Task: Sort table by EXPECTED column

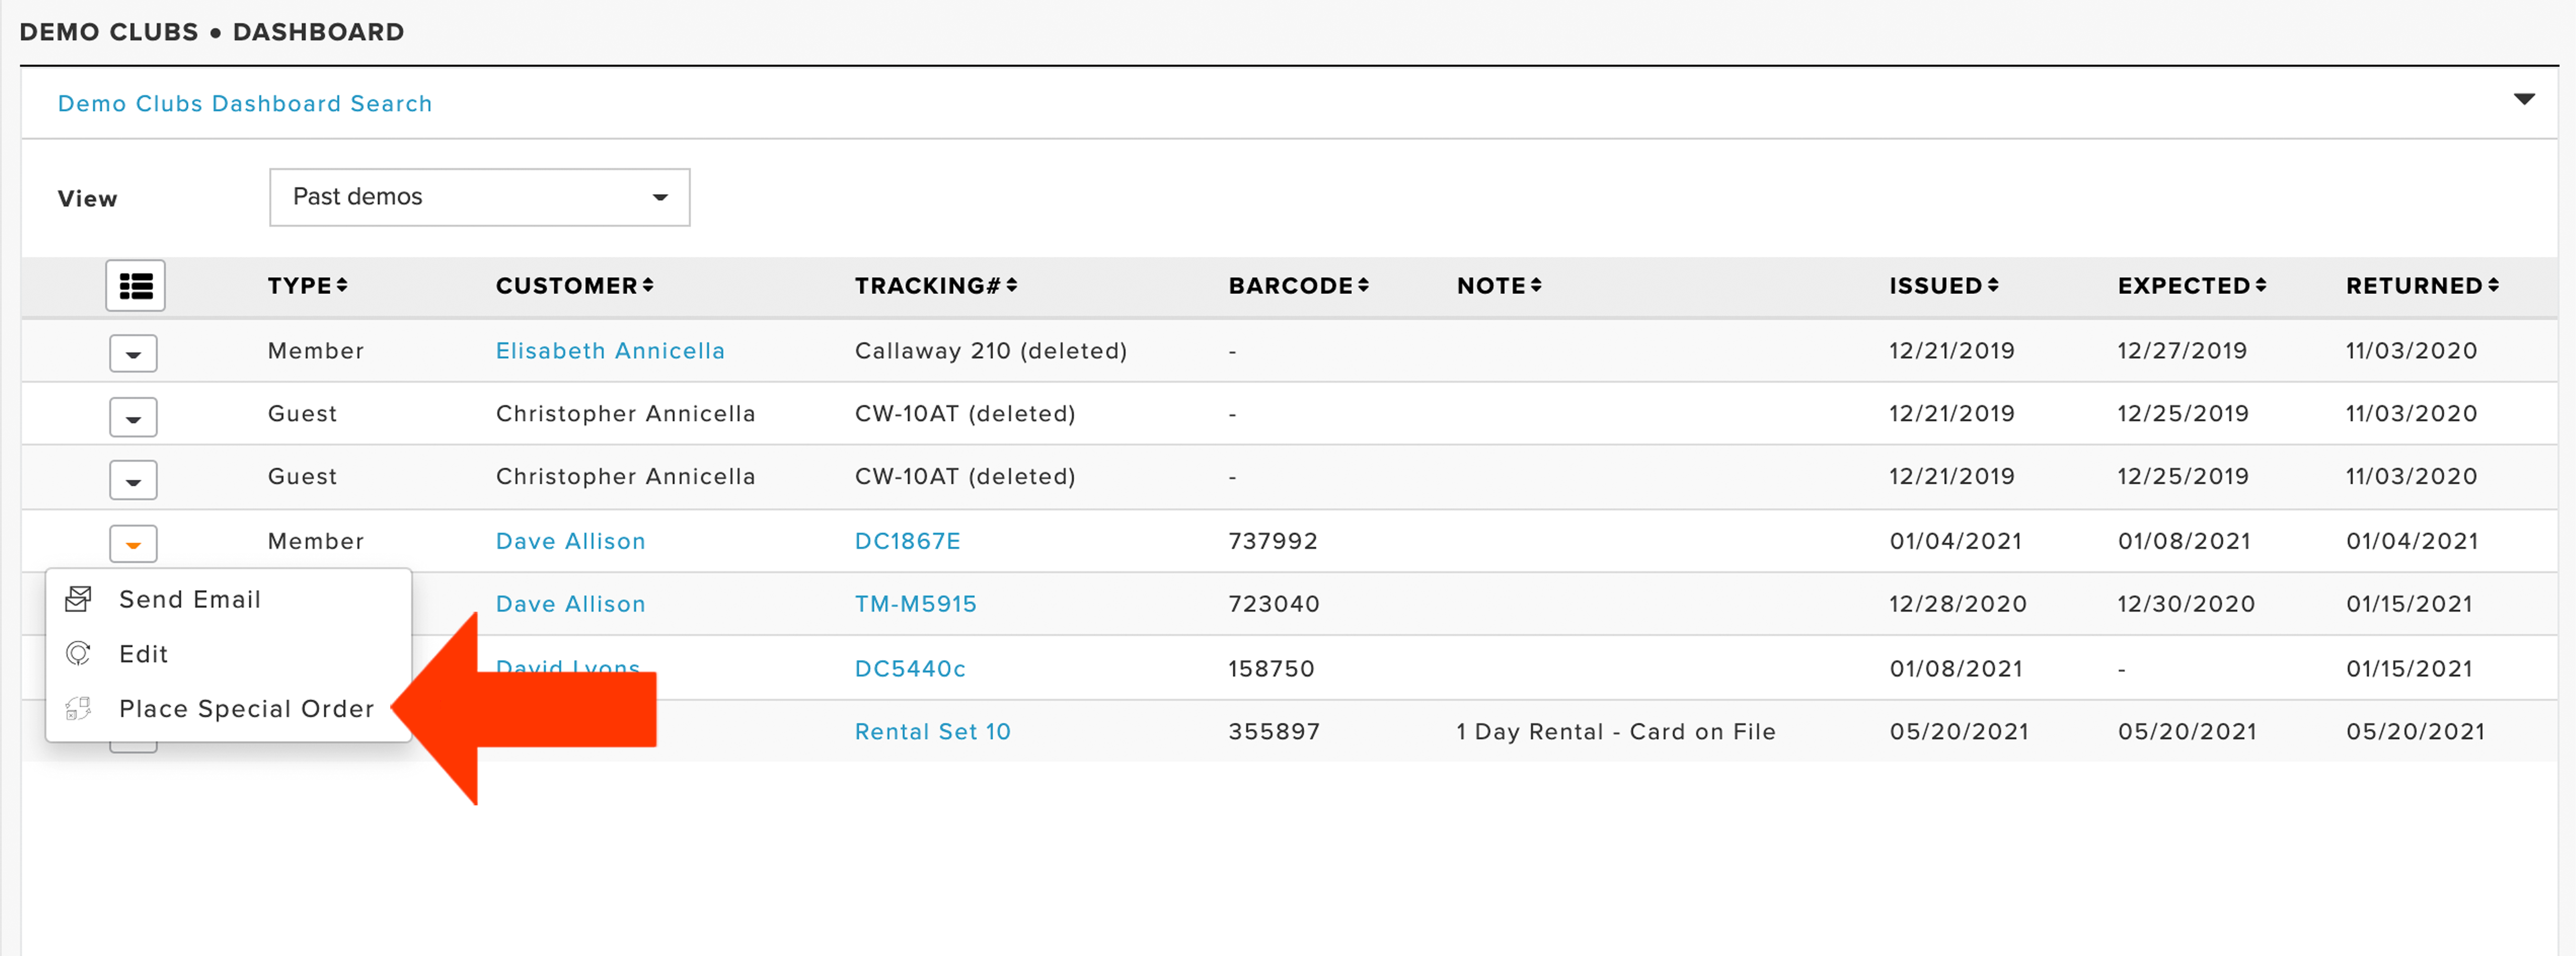Action: click(2191, 286)
